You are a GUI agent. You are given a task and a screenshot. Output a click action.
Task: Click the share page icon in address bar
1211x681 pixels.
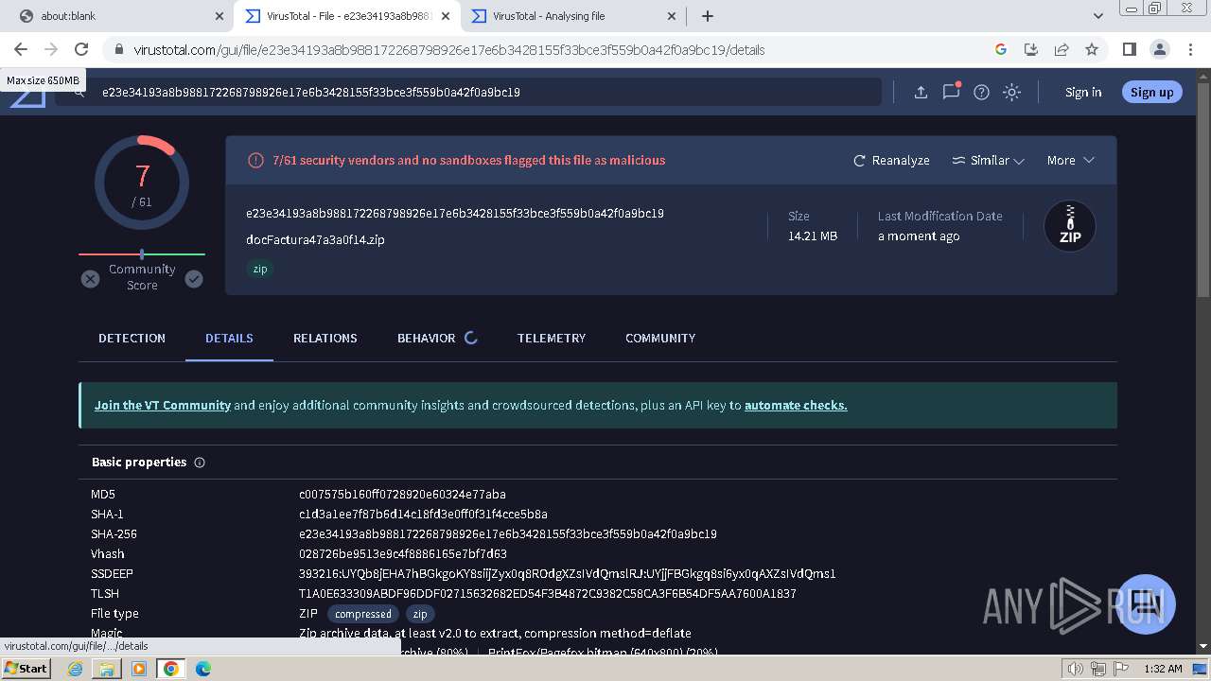[1062, 49]
